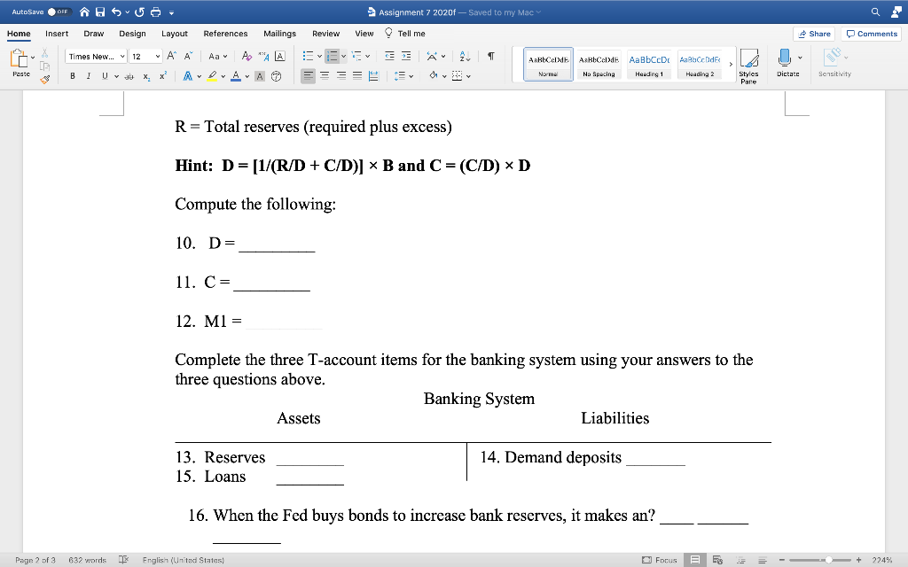The height and width of the screenshot is (567, 908).
Task: Enter Focus mode from status bar
Action: [660, 560]
